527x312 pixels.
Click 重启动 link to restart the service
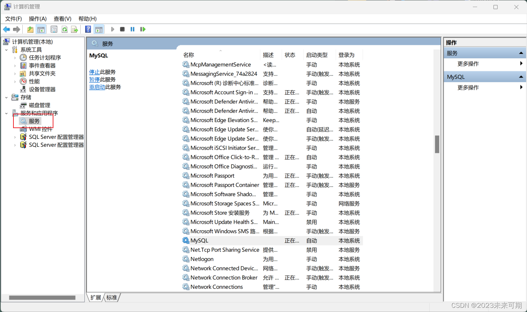click(97, 87)
